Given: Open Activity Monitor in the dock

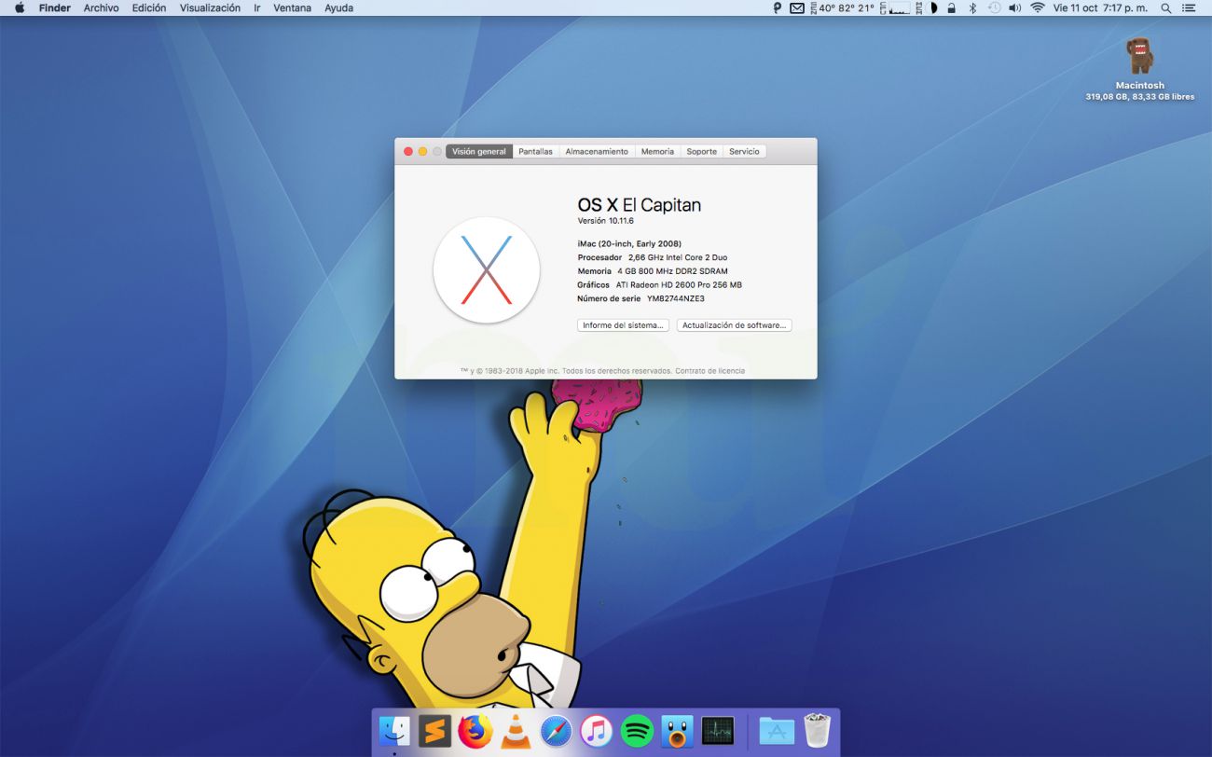Looking at the screenshot, I should 718,732.
